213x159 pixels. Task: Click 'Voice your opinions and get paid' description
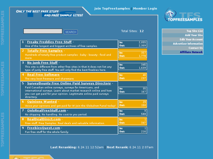[x=70, y=106]
